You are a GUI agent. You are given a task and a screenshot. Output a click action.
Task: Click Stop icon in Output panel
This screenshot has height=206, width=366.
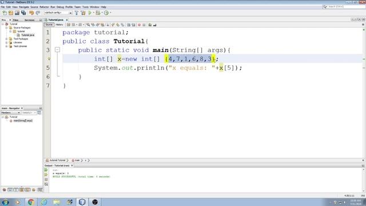(46, 179)
